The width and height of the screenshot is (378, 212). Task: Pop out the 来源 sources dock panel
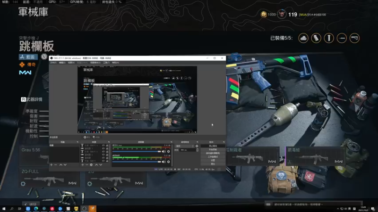point(109,142)
